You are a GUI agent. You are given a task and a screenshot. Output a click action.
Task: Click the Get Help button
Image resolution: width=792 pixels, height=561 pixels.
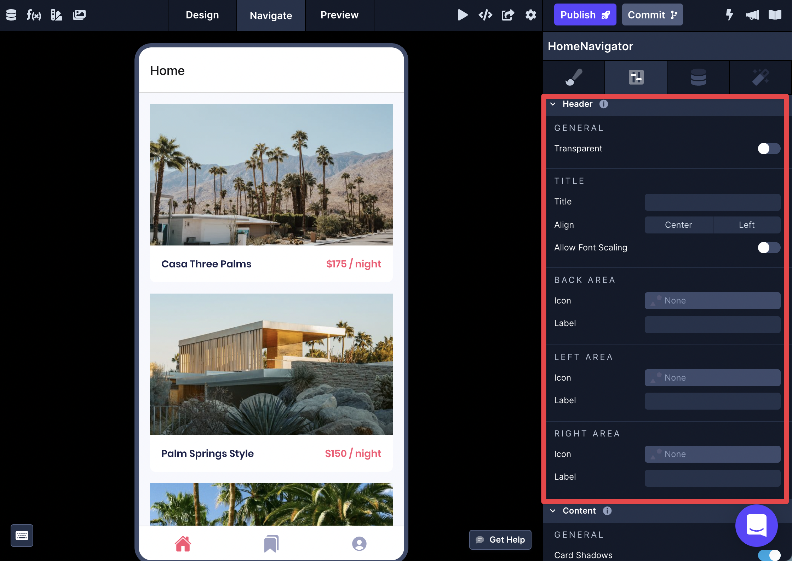(x=500, y=540)
